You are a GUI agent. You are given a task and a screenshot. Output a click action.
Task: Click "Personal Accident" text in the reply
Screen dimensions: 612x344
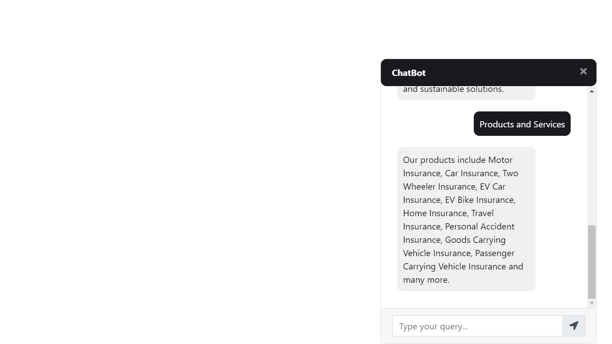click(x=480, y=226)
